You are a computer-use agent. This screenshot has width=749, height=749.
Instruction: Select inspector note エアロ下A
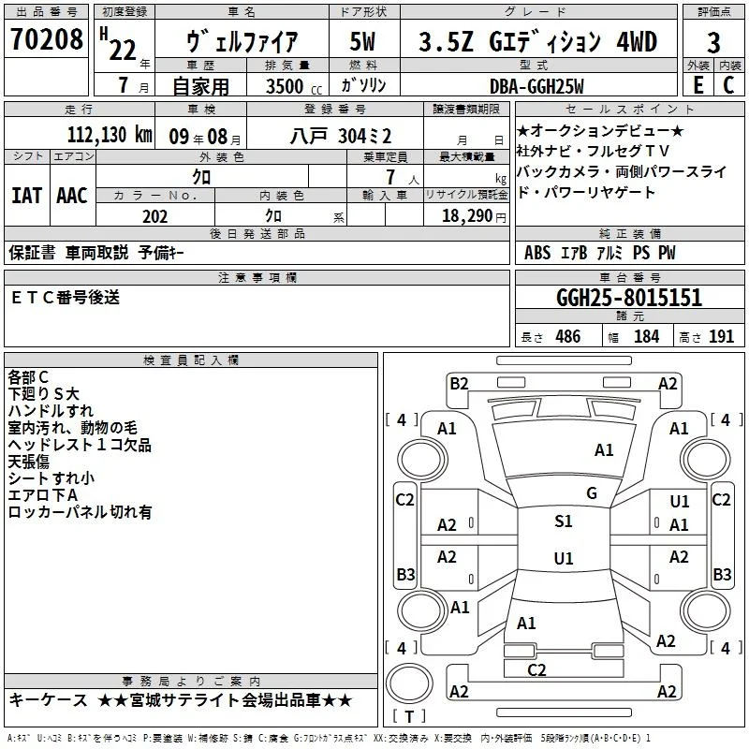(x=42, y=495)
